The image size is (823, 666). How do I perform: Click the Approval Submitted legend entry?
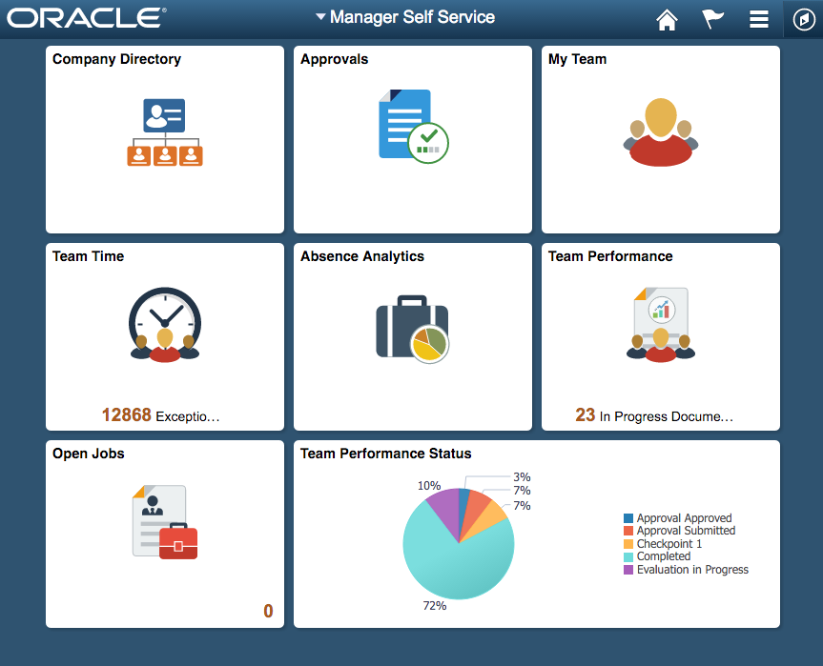click(x=685, y=531)
